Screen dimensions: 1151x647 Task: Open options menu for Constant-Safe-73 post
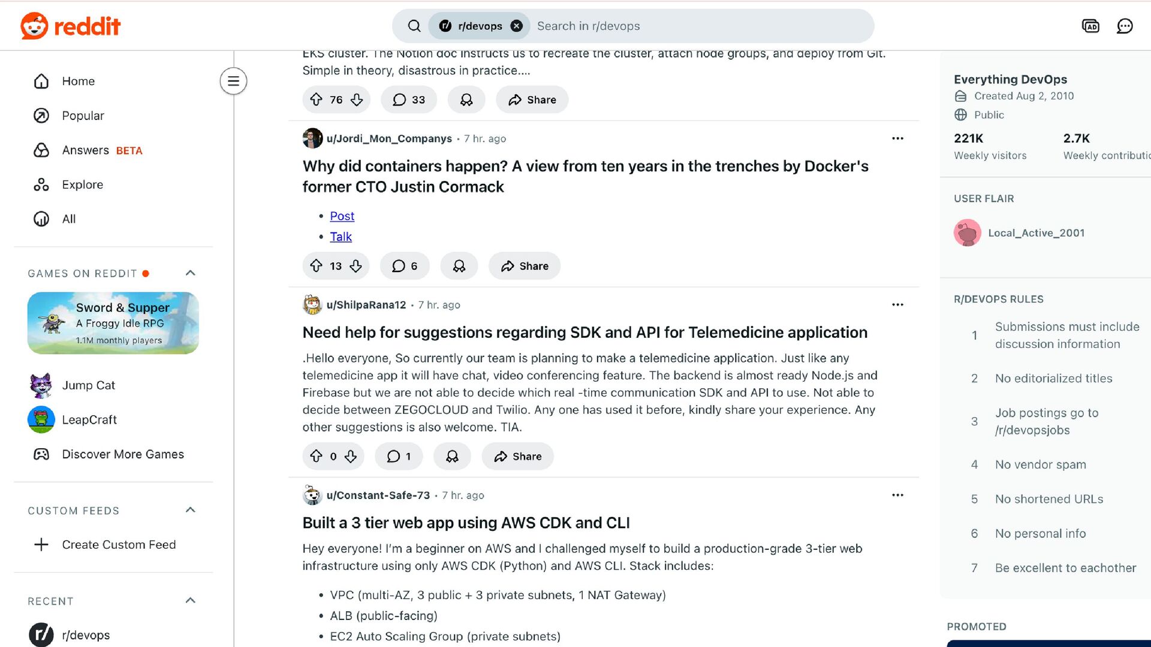(897, 495)
